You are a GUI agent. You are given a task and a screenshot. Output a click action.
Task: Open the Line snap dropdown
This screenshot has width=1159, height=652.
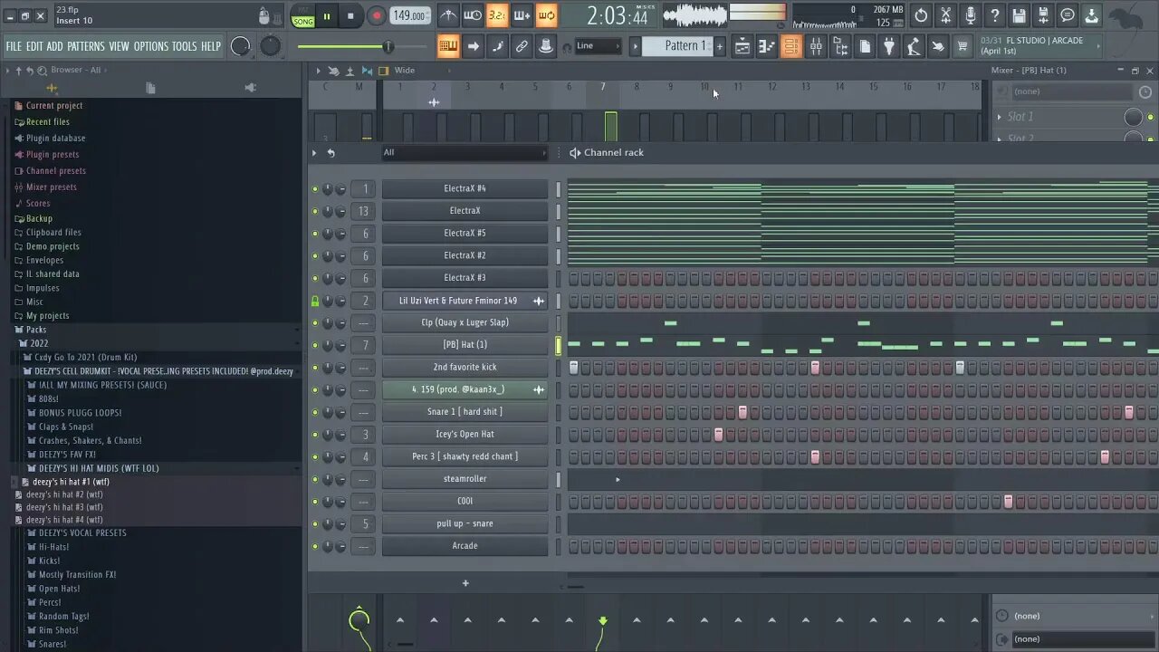coord(599,46)
